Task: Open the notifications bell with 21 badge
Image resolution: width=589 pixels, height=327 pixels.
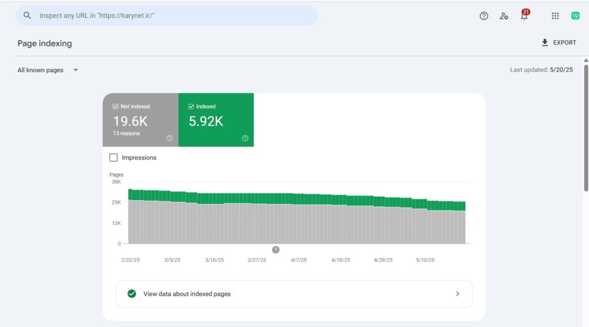Action: pos(524,16)
